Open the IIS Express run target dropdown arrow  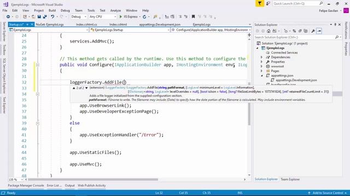140,17
